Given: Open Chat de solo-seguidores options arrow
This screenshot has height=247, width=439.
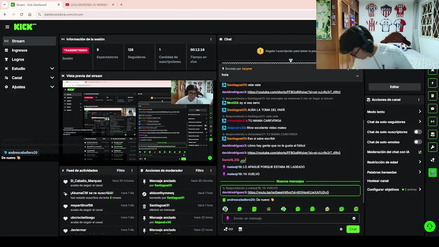Looking at the screenshot, I should point(420,122).
